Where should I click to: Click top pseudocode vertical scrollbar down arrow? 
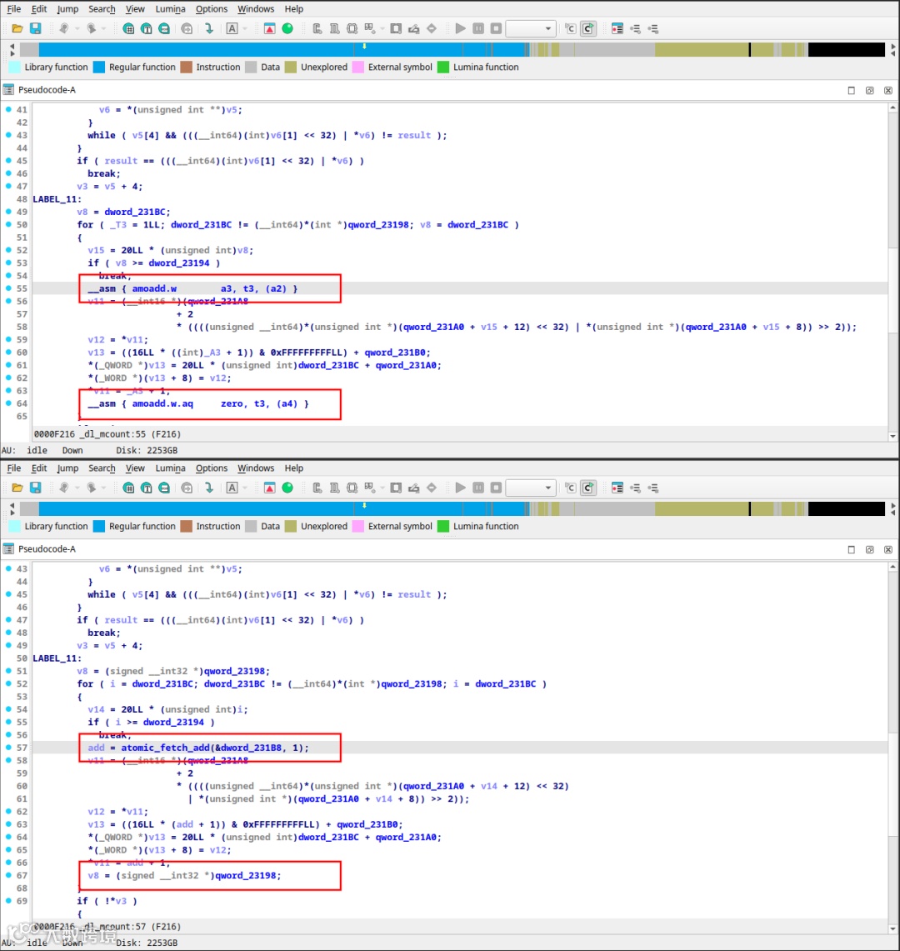coord(892,436)
